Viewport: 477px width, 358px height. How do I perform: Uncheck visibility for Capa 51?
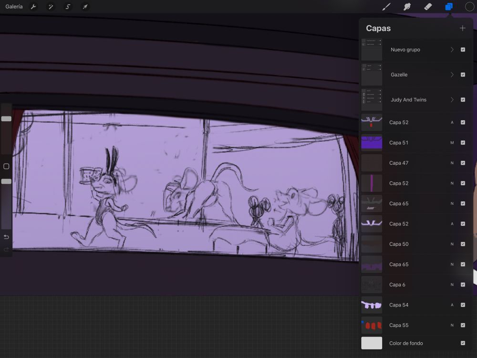(x=463, y=142)
